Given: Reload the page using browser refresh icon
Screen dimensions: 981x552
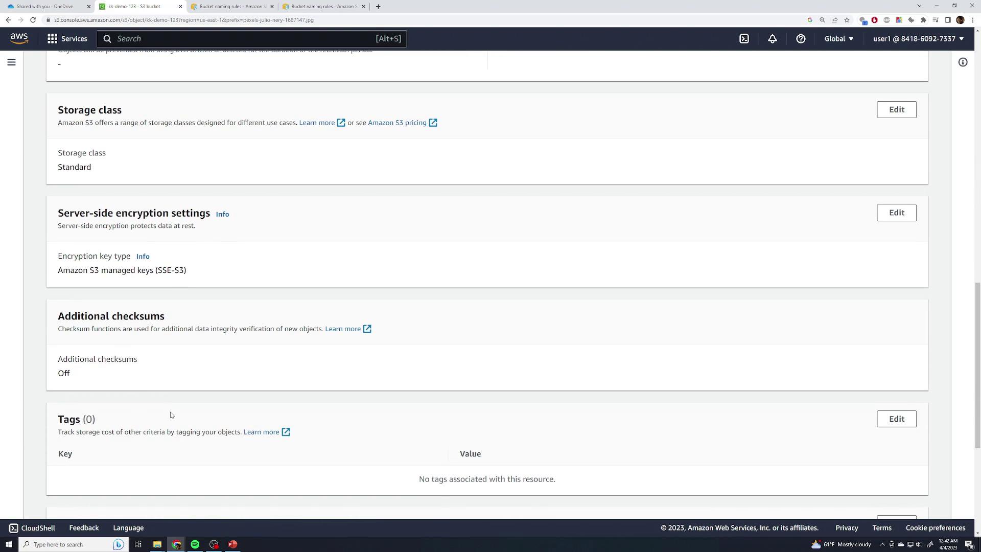Looking at the screenshot, I should coord(33,20).
